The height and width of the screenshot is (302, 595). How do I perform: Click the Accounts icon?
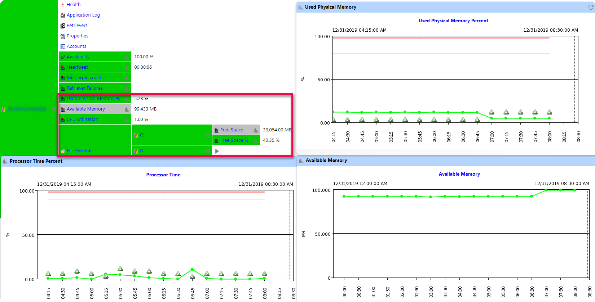point(63,46)
